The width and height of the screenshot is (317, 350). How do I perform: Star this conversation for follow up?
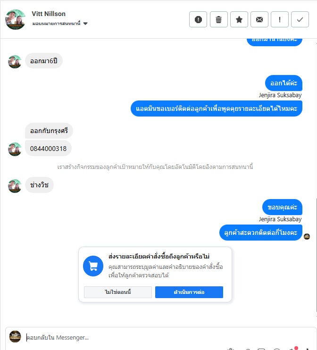[x=239, y=19]
